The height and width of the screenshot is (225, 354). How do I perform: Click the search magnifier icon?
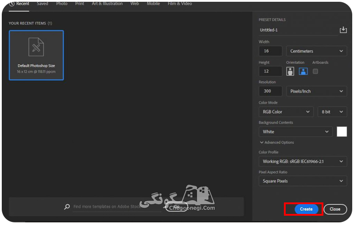click(67, 206)
